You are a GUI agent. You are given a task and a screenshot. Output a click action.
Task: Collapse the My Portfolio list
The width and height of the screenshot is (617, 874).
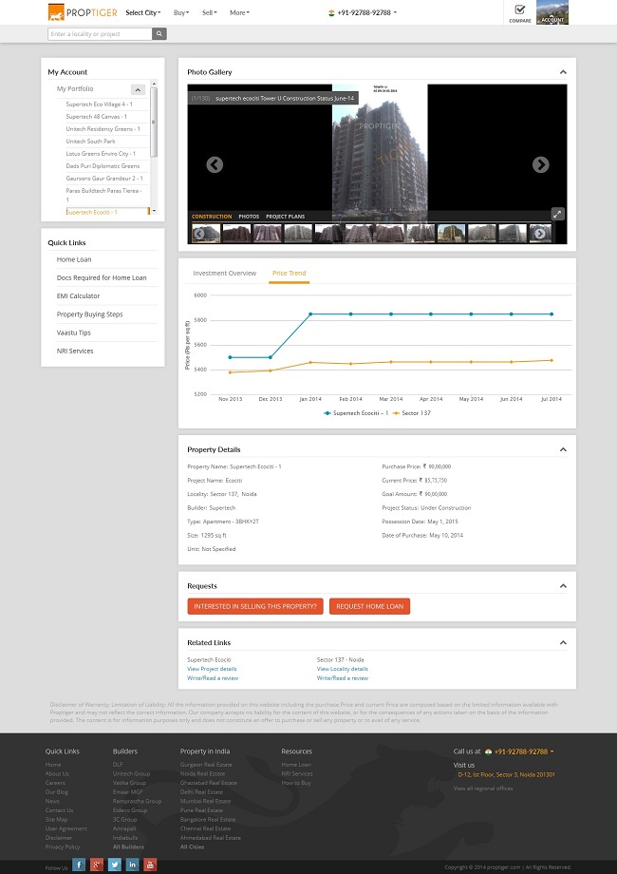[x=138, y=89]
